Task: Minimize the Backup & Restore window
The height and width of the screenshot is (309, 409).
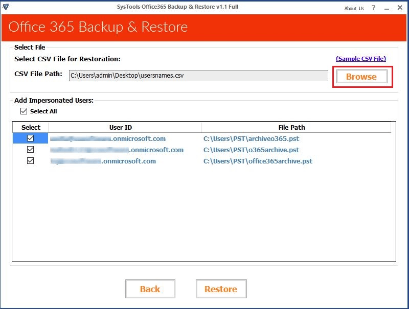Action: tap(385, 8)
